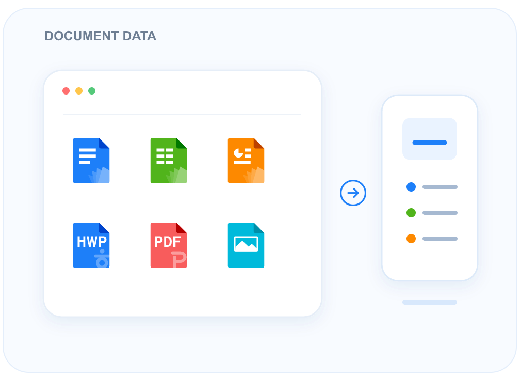Select the red PDF file icon
Screen dimensions: 521x377
[x=169, y=245]
